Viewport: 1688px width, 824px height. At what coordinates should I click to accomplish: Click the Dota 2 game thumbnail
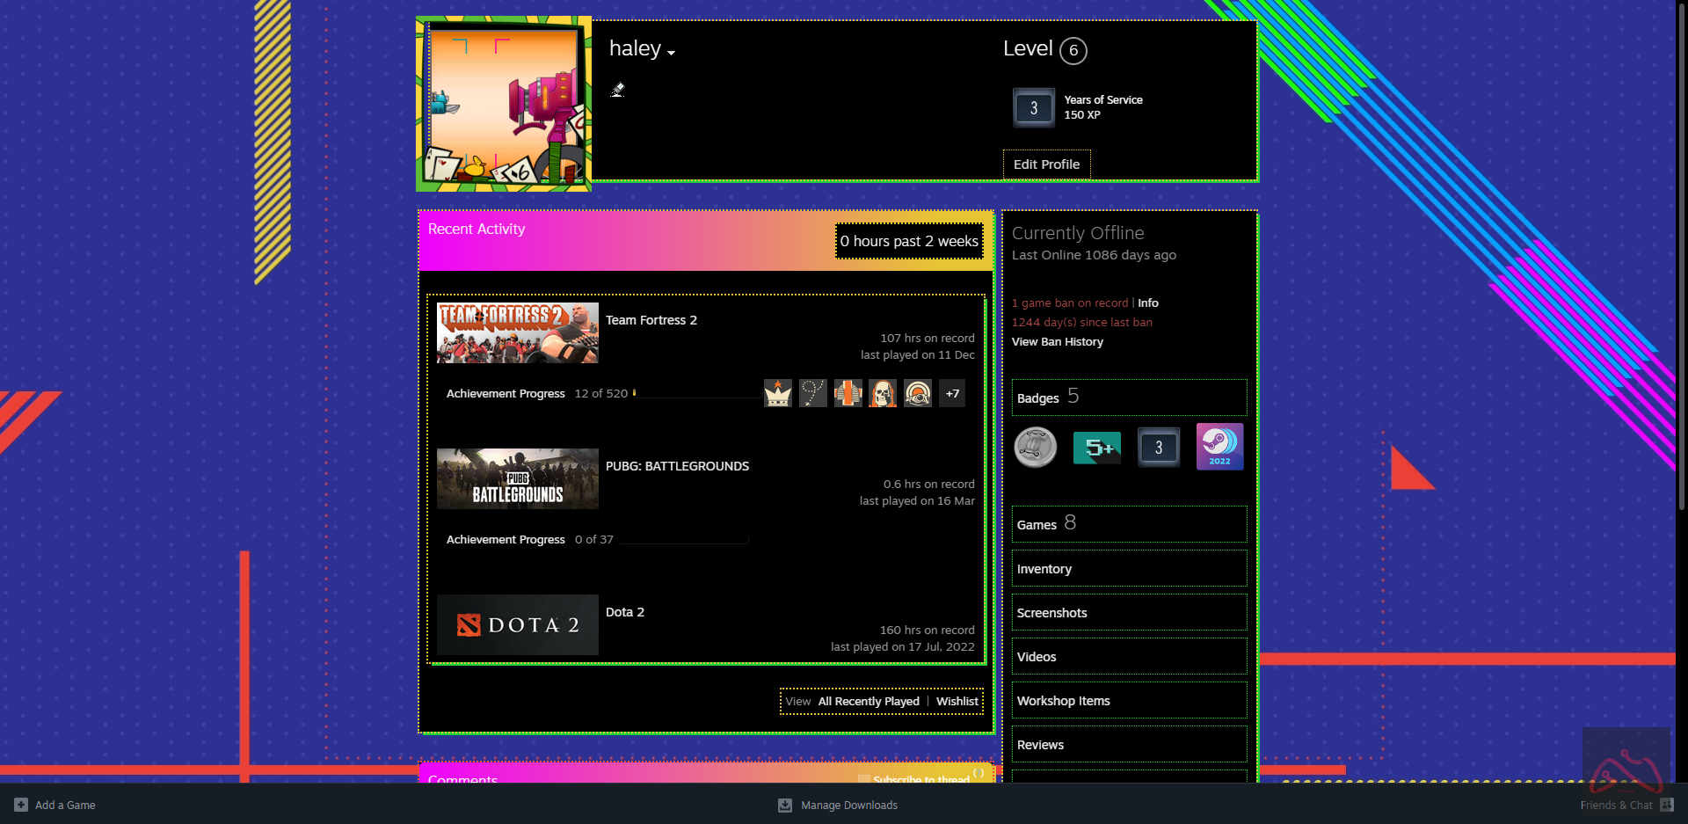pos(517,625)
